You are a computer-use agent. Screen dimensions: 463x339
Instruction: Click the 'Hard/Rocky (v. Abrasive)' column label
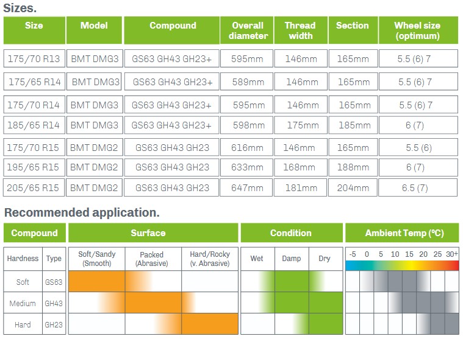pos(210,259)
